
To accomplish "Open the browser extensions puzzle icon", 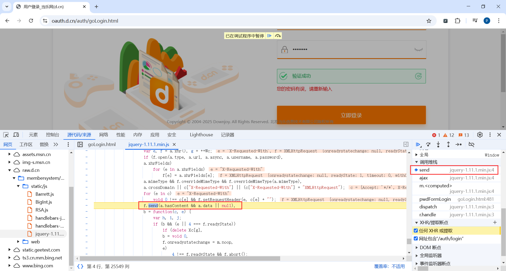I will (x=458, y=21).
